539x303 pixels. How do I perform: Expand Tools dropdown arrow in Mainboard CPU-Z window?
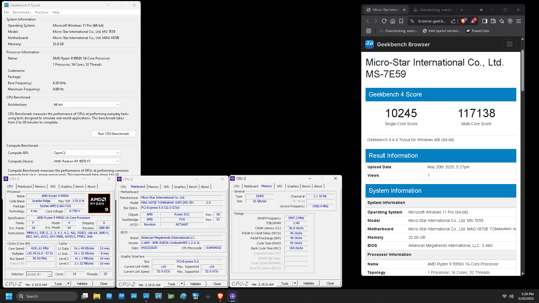[182, 284]
